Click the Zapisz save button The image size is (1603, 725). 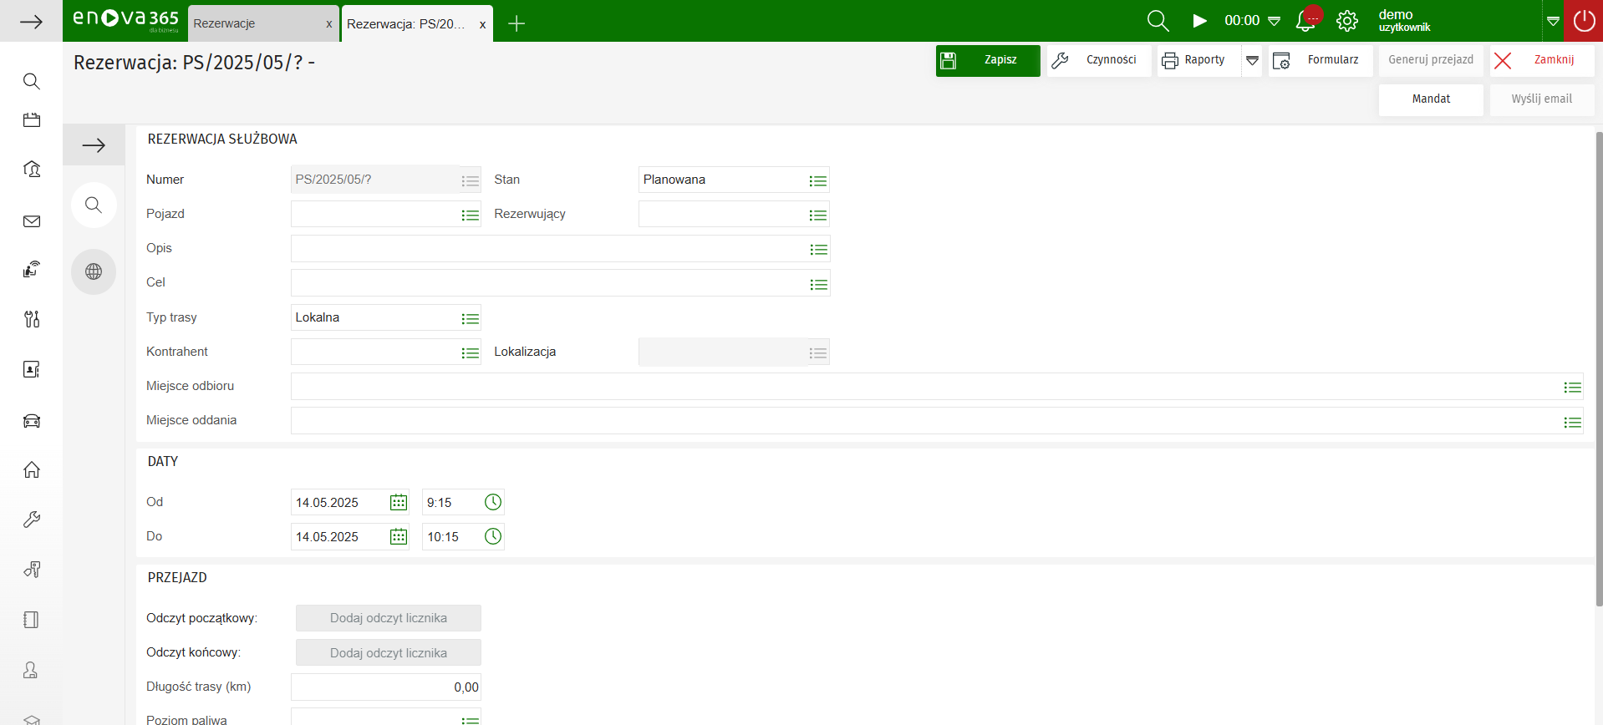coord(988,60)
